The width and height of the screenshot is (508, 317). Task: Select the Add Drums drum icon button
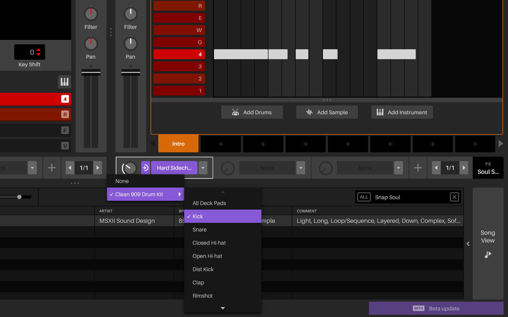[x=235, y=112]
